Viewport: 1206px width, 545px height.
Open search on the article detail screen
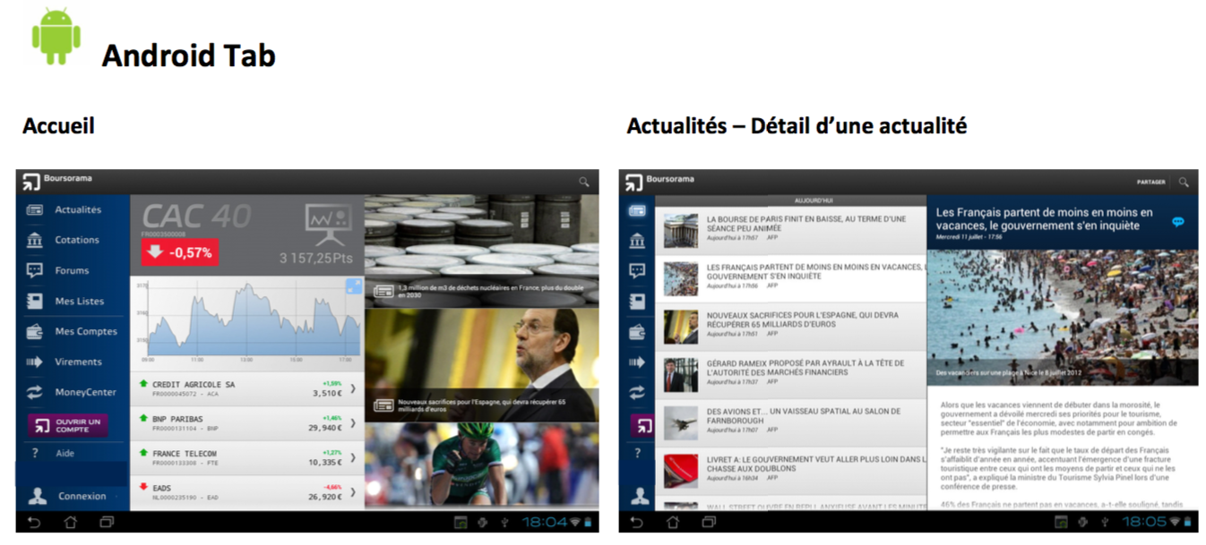1185,183
